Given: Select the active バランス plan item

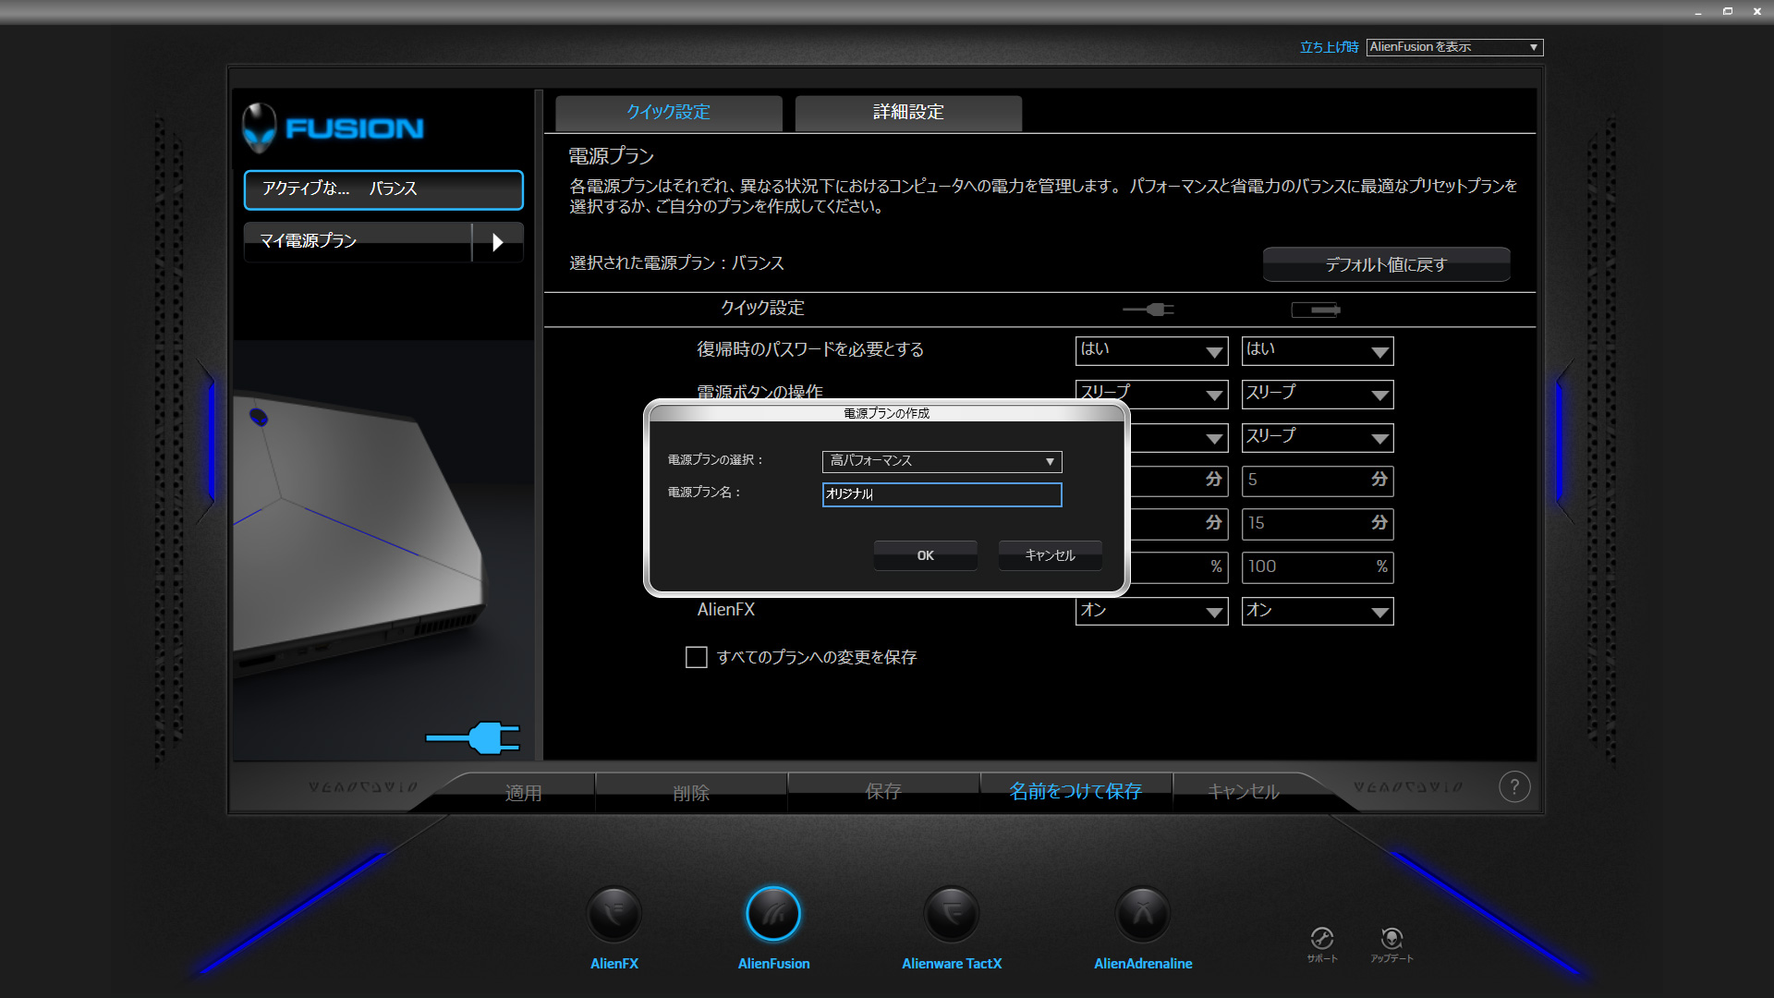Looking at the screenshot, I should pos(383,189).
